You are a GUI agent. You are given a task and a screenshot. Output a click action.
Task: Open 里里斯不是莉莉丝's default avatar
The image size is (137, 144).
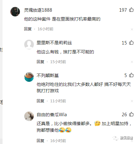click(x=29, y=45)
